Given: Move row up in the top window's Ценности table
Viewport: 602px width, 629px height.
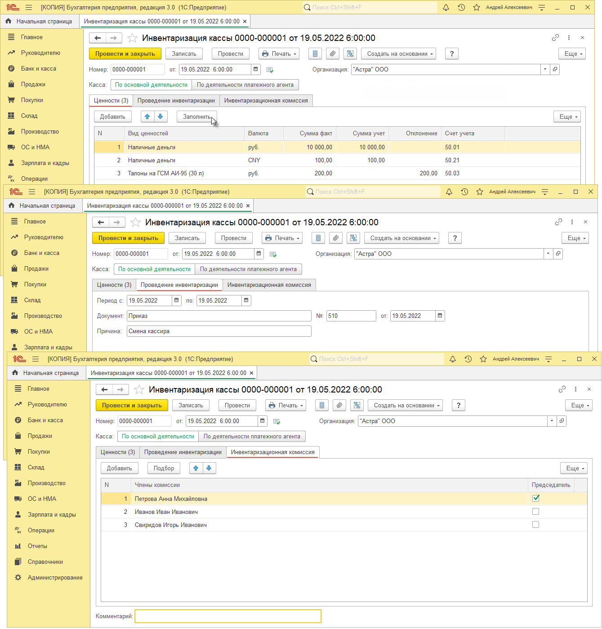Looking at the screenshot, I should tap(147, 116).
